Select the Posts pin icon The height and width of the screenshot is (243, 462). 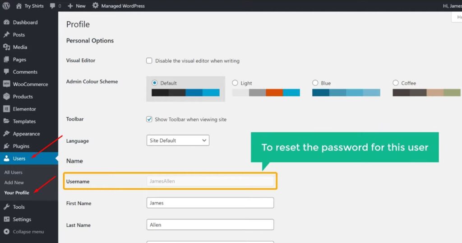[6, 35]
